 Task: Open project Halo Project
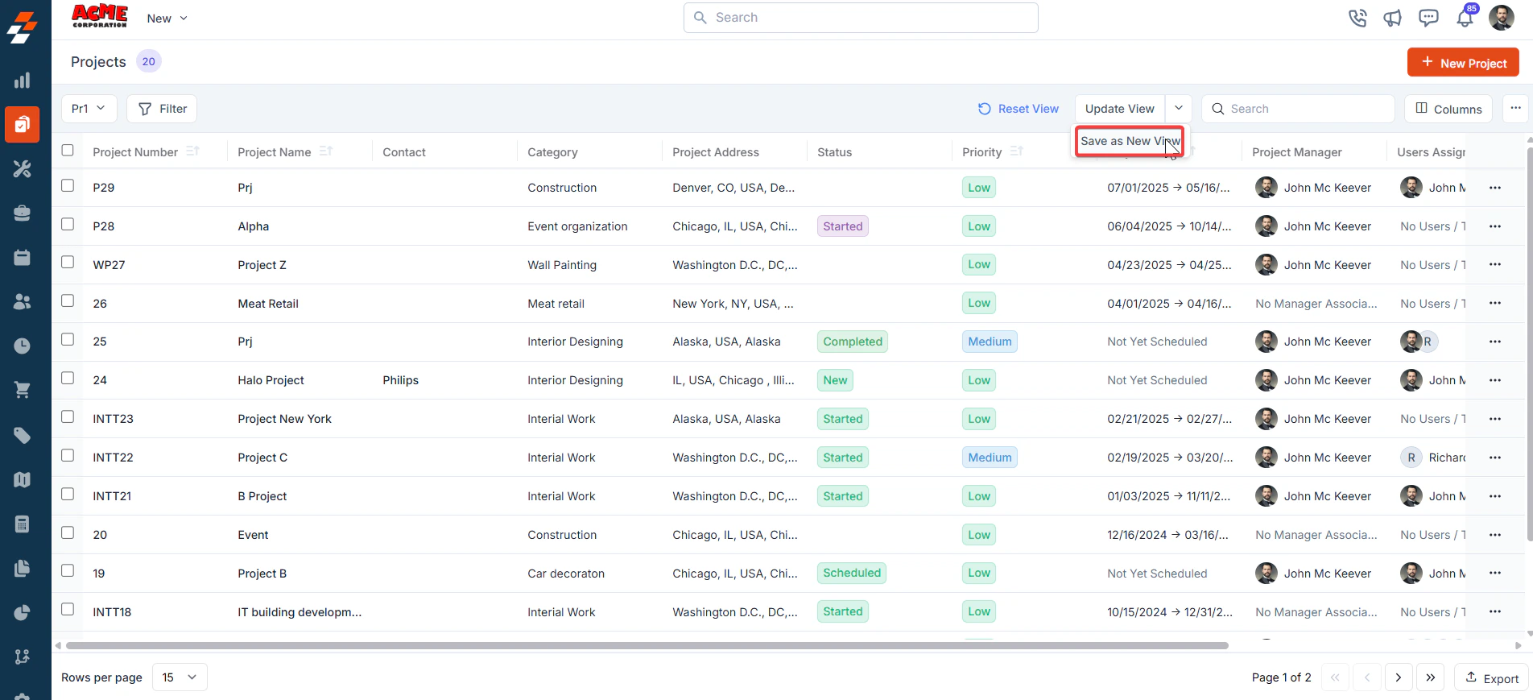[271, 380]
